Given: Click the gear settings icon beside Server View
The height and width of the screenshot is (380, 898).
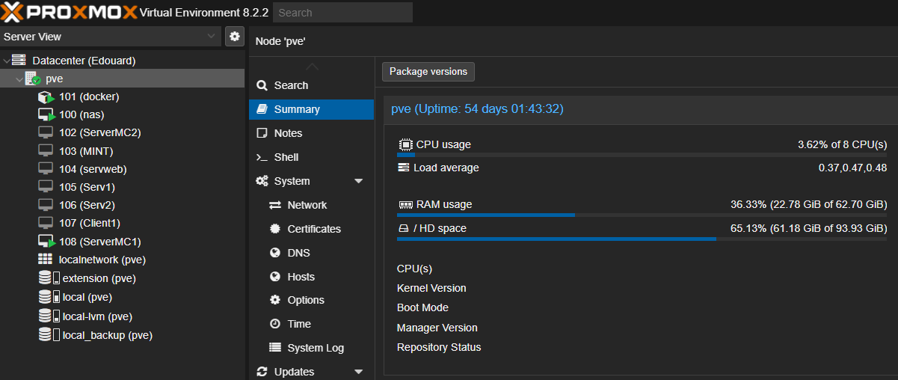Looking at the screenshot, I should pos(235,36).
